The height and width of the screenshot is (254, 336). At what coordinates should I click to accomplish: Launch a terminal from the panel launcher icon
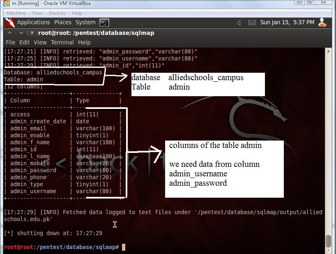click(104, 22)
